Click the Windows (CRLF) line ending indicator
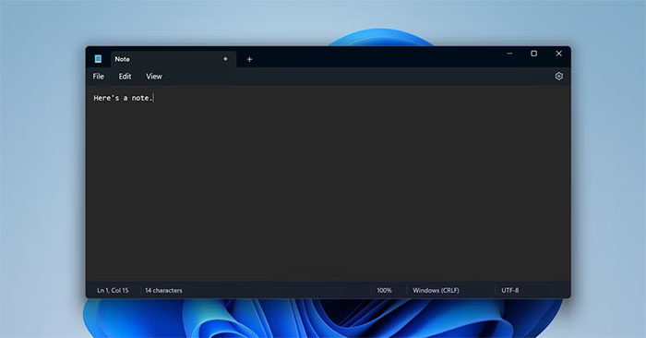646x338 pixels. pos(436,290)
